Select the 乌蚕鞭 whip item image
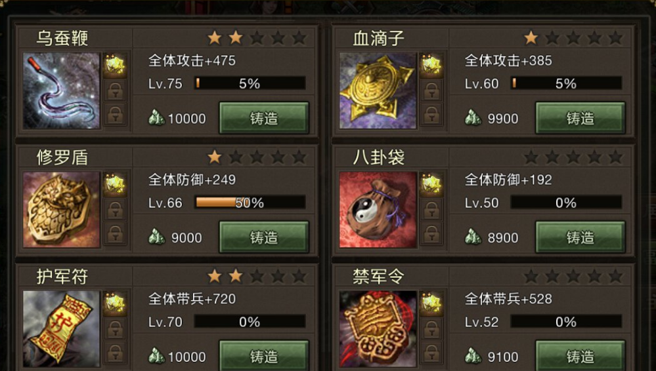This screenshot has height=371, width=656. coord(62,90)
